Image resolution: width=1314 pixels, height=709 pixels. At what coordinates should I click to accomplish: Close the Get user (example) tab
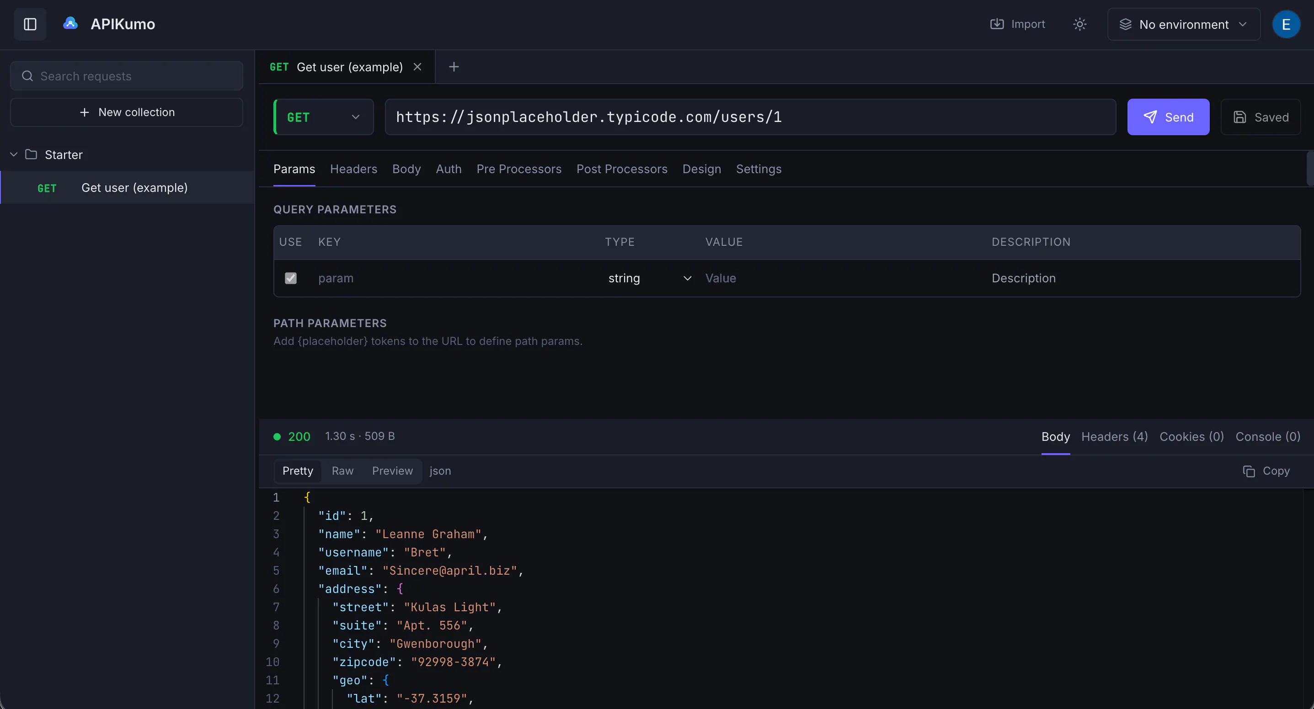pos(417,67)
